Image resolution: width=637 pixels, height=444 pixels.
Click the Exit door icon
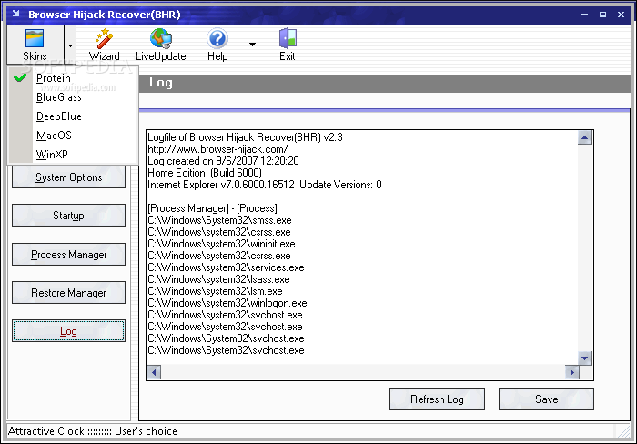click(x=288, y=45)
